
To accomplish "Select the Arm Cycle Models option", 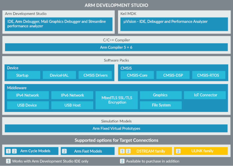I will [x=32, y=151].
